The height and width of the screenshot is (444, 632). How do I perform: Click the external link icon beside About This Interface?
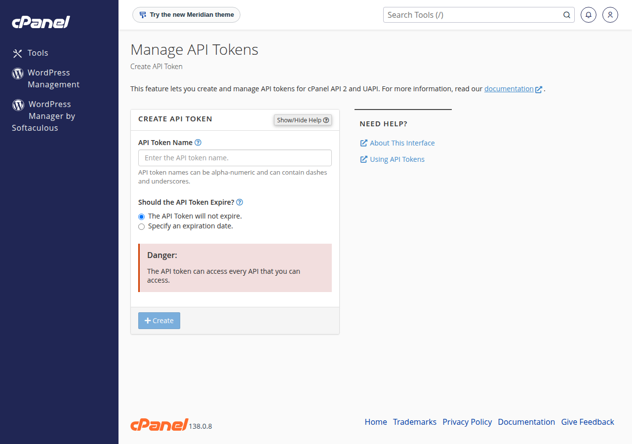click(x=364, y=143)
